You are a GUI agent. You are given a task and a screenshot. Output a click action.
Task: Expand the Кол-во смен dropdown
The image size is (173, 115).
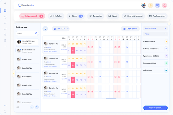pyautogui.click(x=155, y=28)
